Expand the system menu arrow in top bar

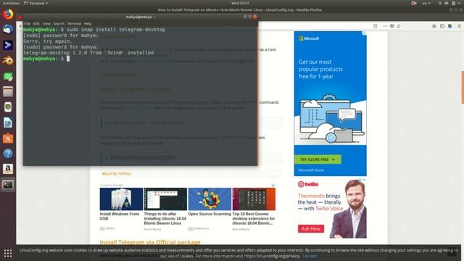(459, 3)
